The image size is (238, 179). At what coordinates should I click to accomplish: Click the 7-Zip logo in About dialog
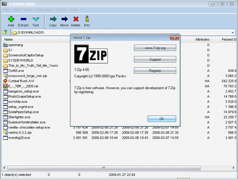pyautogui.click(x=91, y=54)
